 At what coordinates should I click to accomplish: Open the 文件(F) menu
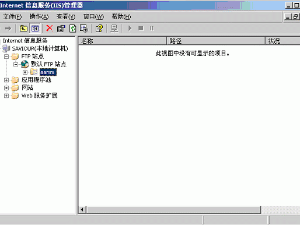[12, 17]
